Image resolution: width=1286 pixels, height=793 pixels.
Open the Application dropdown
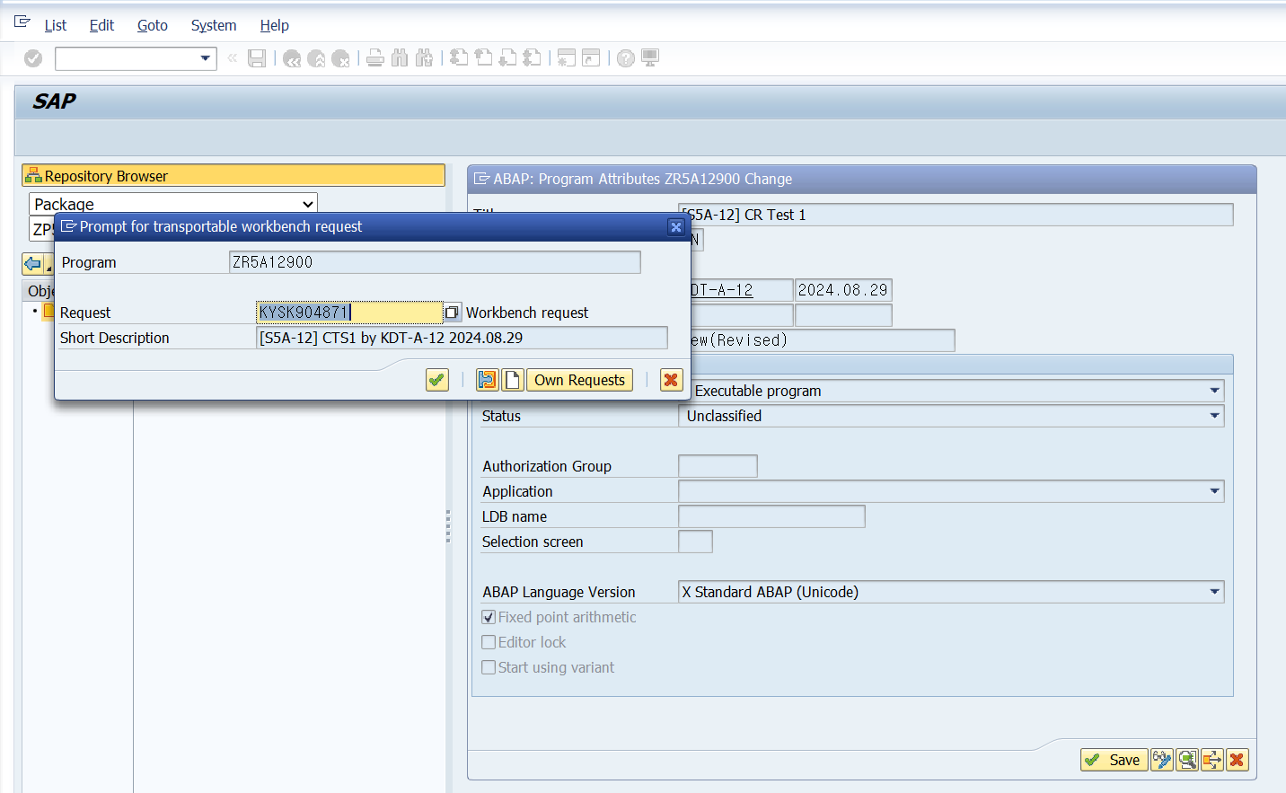point(1214,491)
